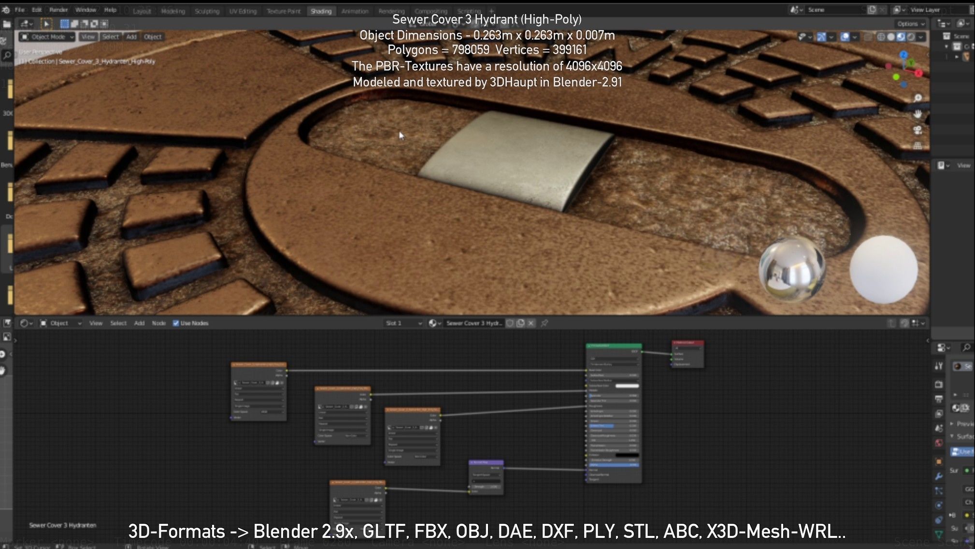Open the node editor Object type dropdown

60,323
